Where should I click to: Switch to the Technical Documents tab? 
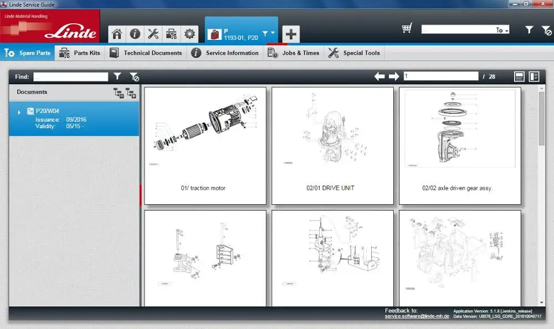(146, 53)
